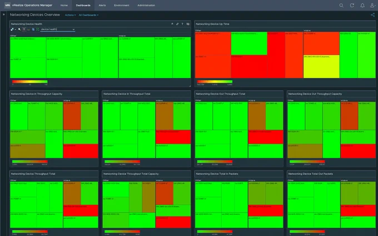Click the VMware vm logo
The image size is (378, 236).
pyautogui.click(x=7, y=5)
